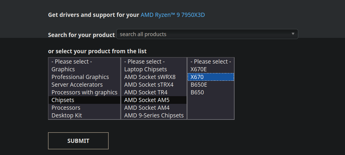
Task: Select Server Accelerators category
Action: point(77,85)
